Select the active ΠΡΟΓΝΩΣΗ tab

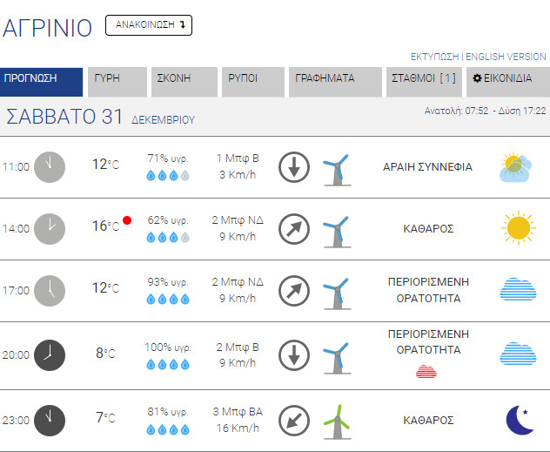click(x=42, y=78)
